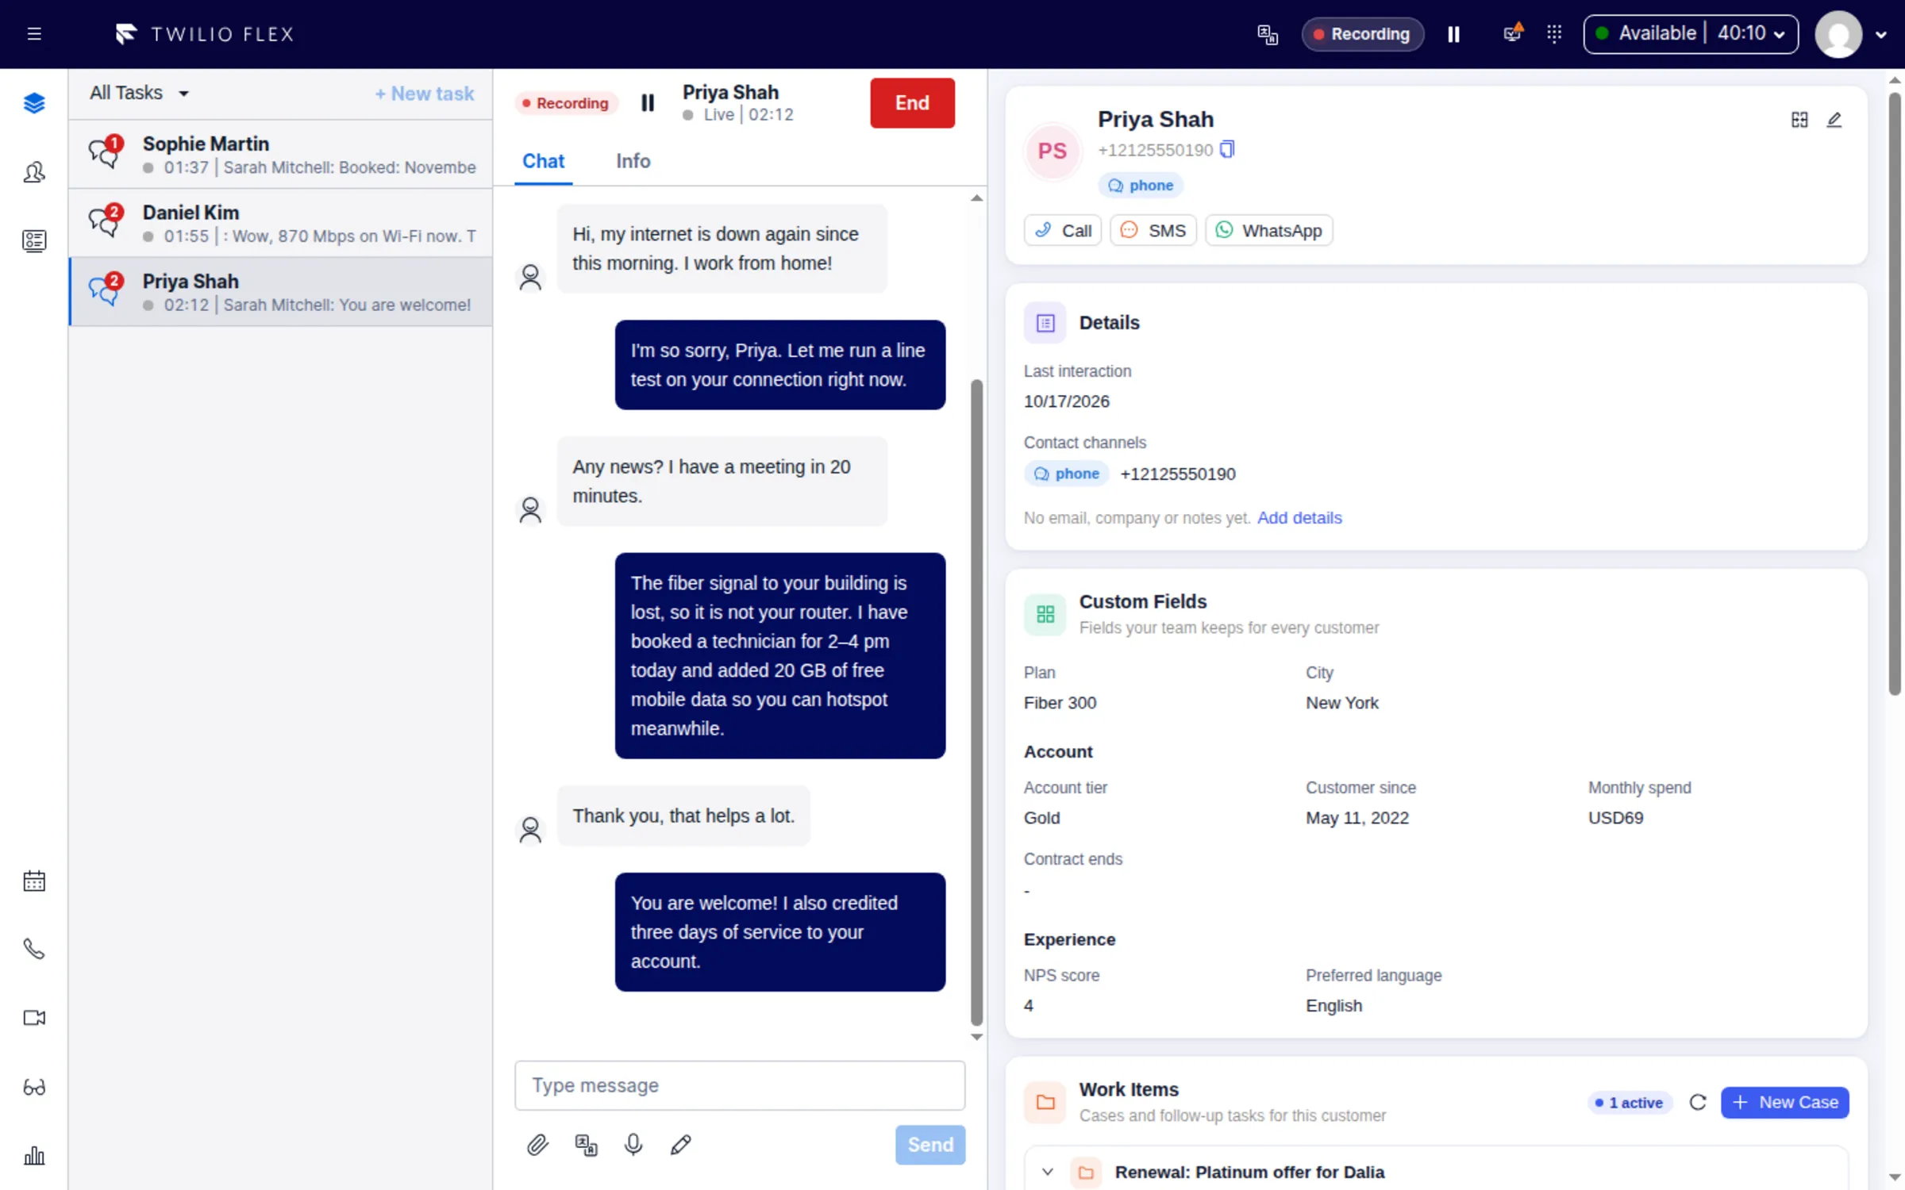1905x1190 pixels.
Task: Open the hamburger navigation menu
Action: pyautogui.click(x=34, y=34)
